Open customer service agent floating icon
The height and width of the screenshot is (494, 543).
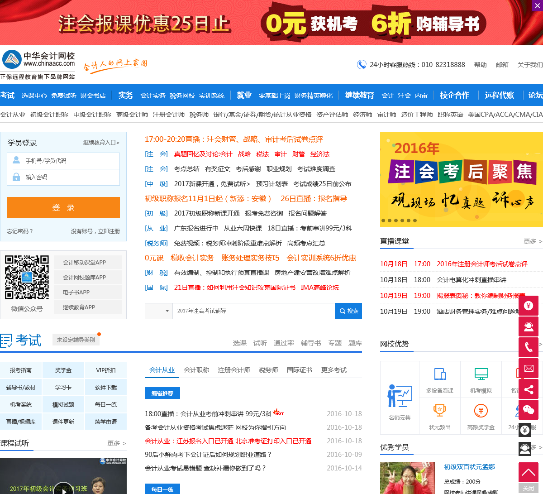point(529,326)
